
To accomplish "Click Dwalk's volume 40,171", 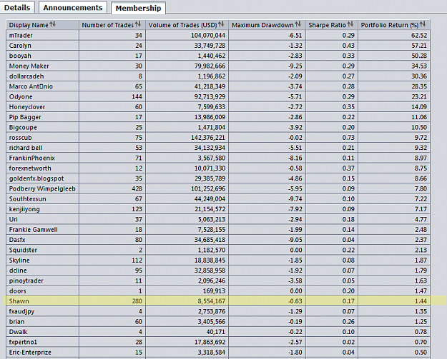I will coord(216,332).
